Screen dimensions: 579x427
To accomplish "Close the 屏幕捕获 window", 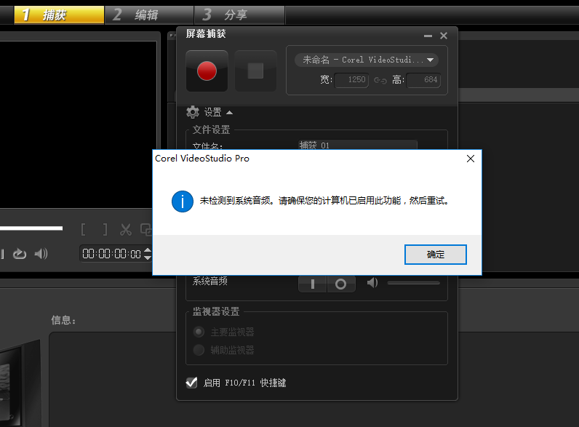I will pos(444,36).
